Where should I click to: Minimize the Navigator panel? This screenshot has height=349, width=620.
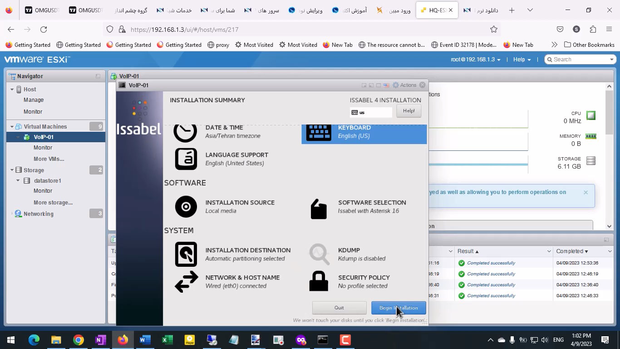coord(98,76)
